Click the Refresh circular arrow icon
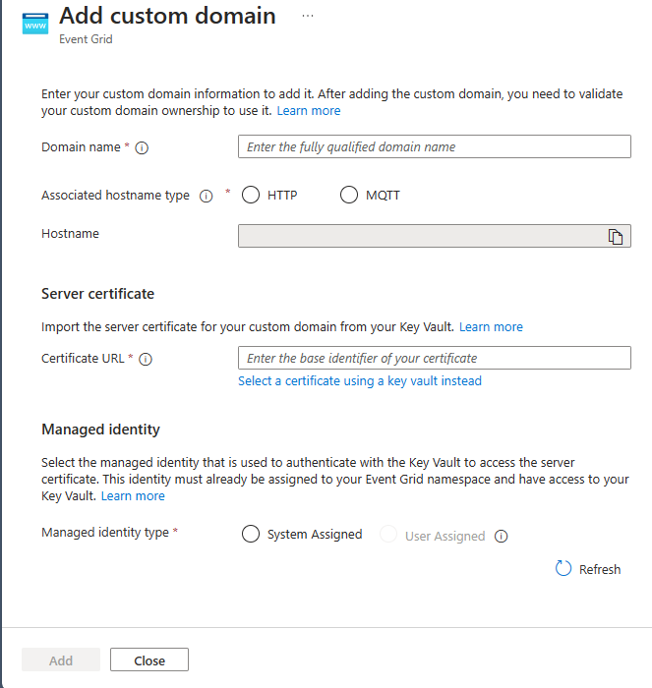Viewport: 652px width, 688px height. (563, 569)
